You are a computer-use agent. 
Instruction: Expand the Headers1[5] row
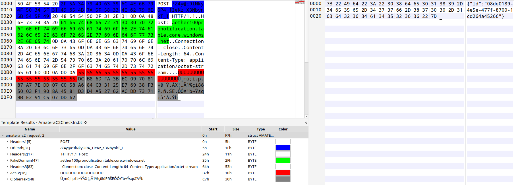point(7,142)
